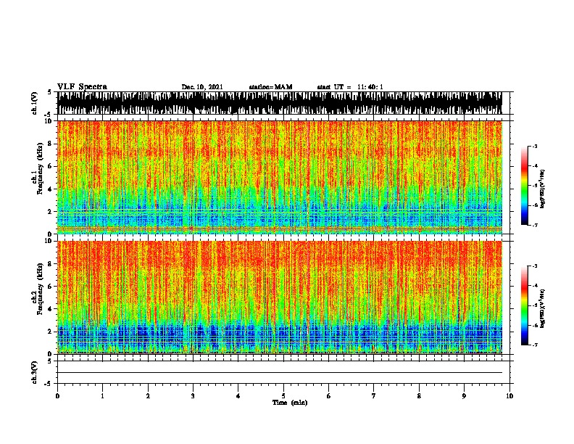Click the "ch.1(V)" waveform axis label

[x=35, y=103]
